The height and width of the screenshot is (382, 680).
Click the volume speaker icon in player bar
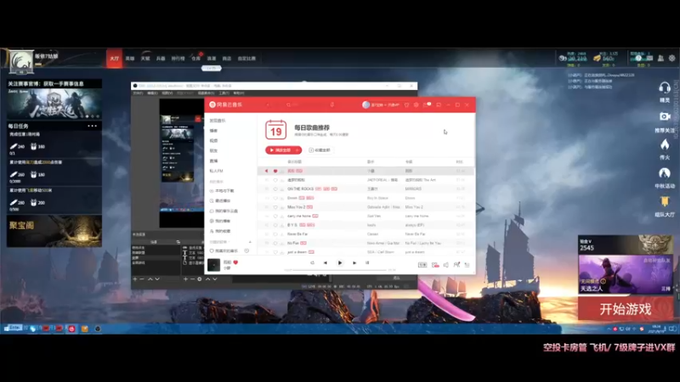445,265
